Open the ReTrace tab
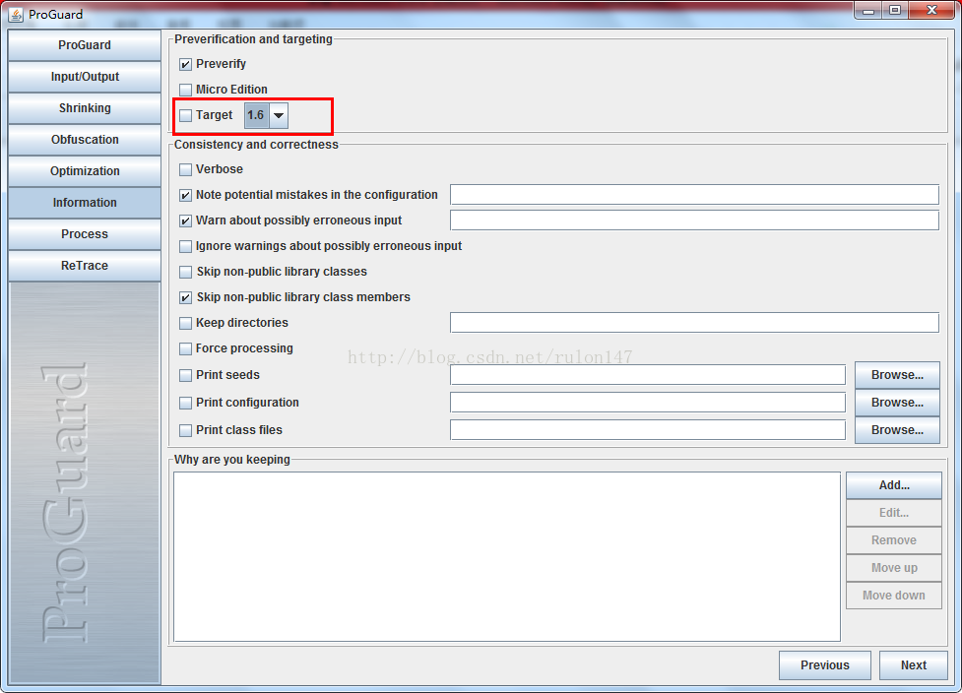962x693 pixels. click(85, 266)
